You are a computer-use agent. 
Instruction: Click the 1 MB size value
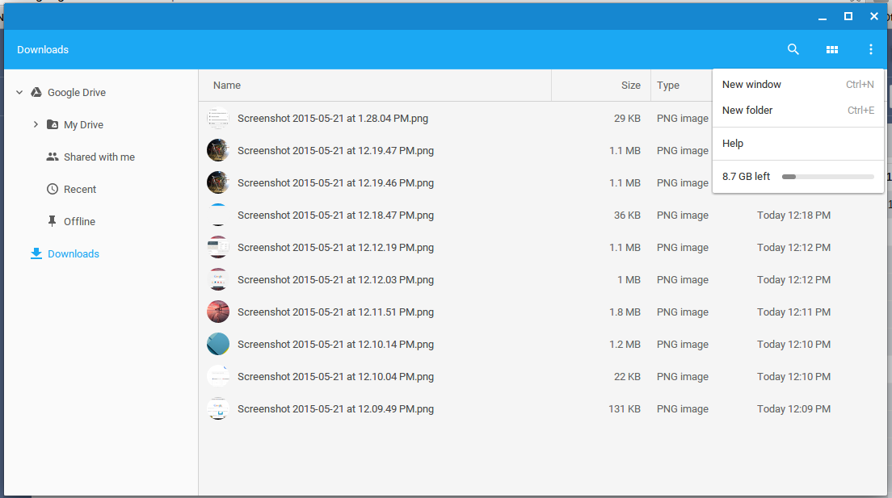[629, 280]
